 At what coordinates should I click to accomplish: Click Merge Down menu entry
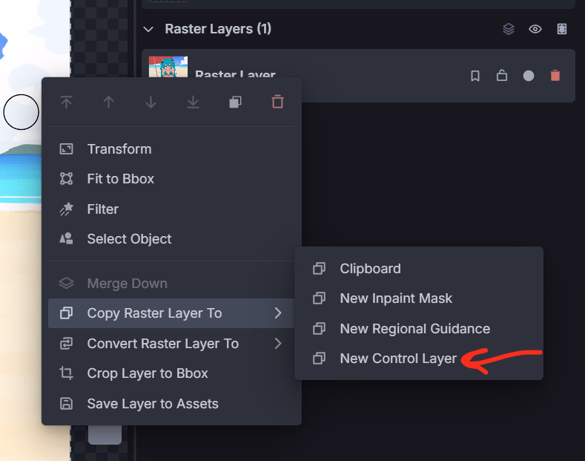pos(171,284)
